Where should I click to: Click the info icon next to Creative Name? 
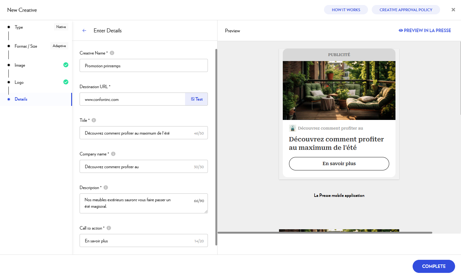(x=112, y=53)
